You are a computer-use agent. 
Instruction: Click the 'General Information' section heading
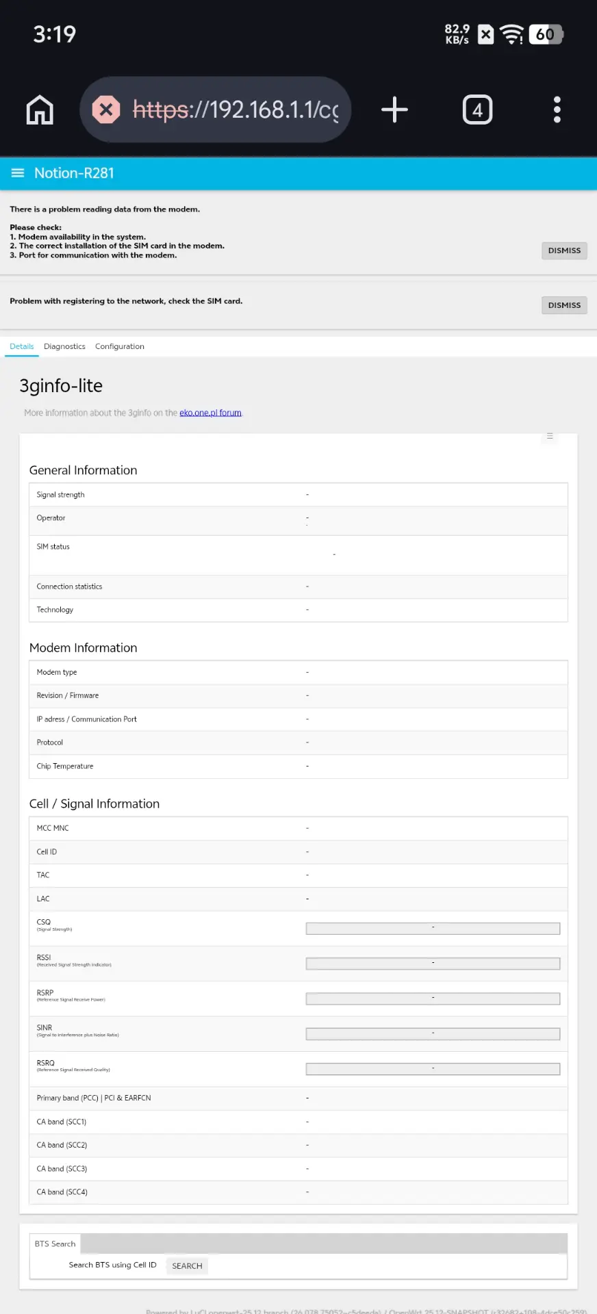click(83, 470)
